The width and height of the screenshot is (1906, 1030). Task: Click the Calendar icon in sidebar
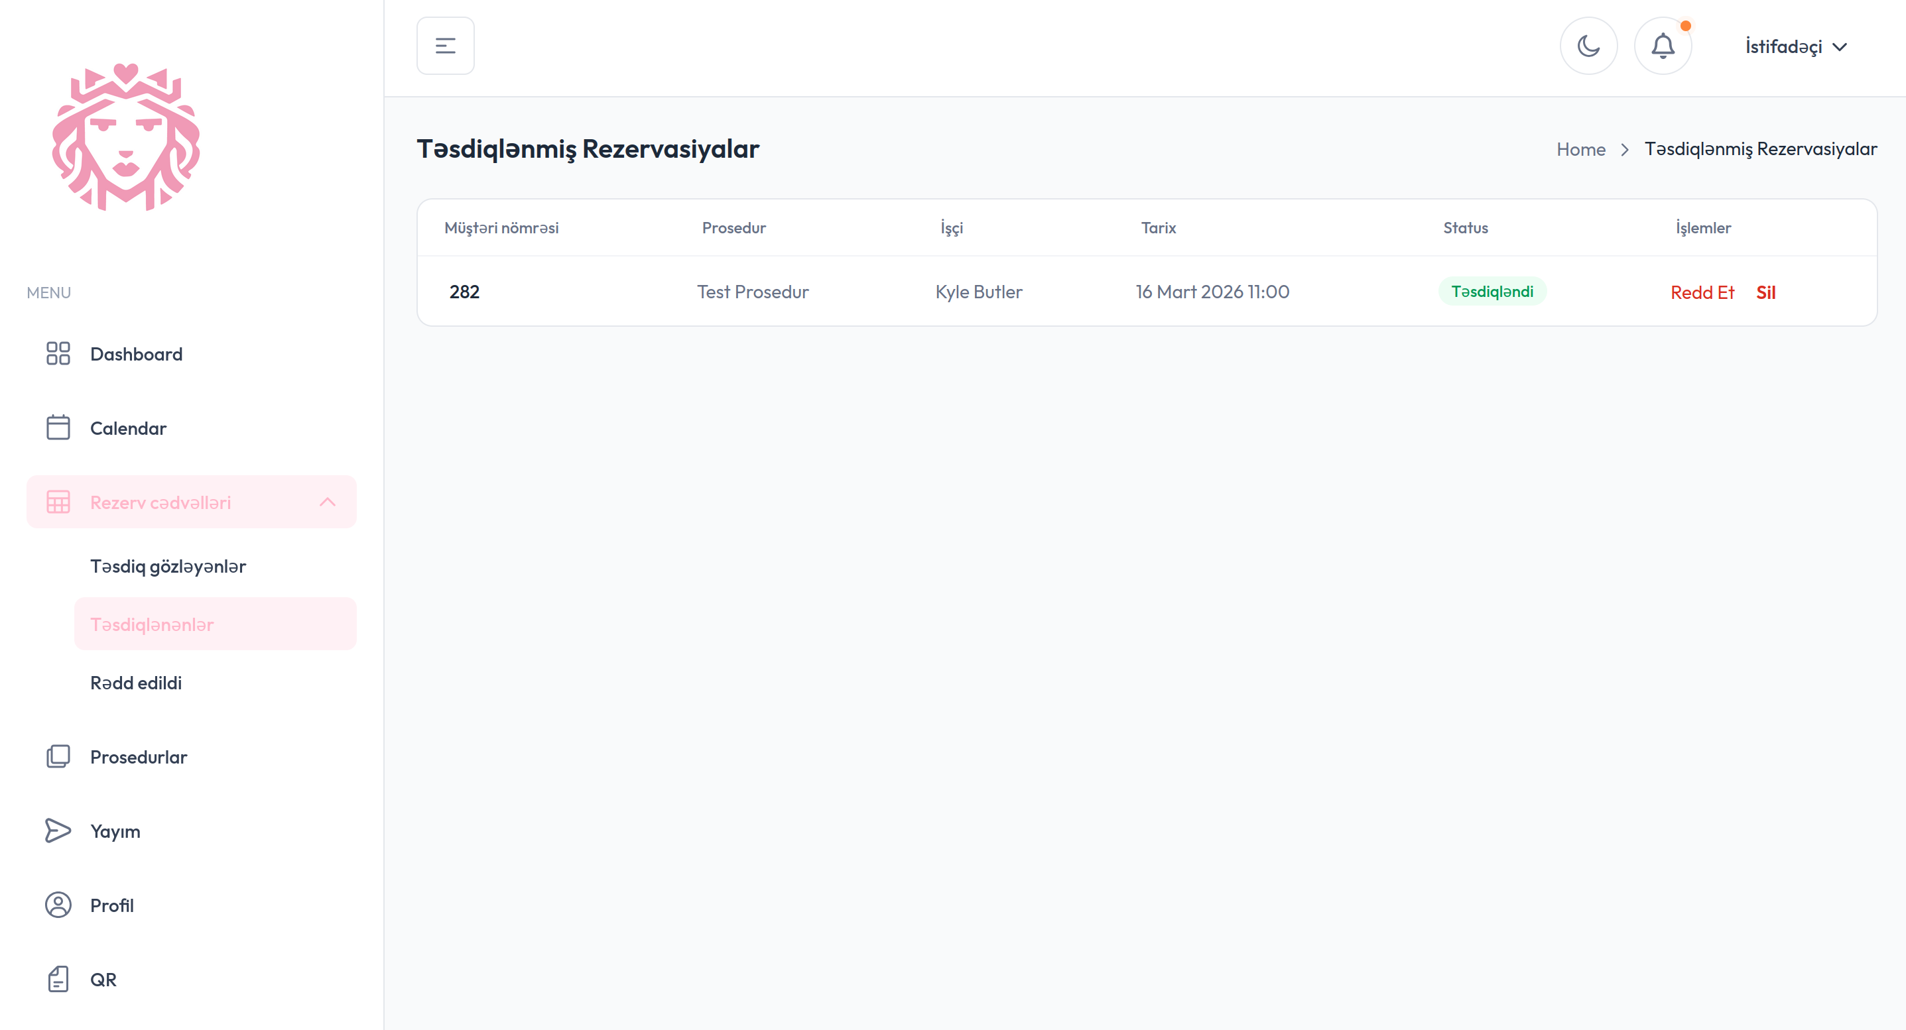pos(58,428)
